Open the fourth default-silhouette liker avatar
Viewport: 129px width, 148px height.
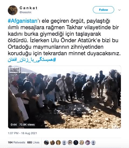click(64, 143)
